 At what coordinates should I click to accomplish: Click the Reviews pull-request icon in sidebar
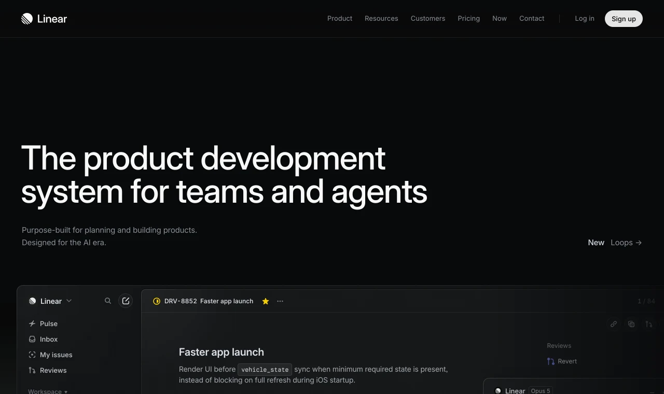click(32, 370)
